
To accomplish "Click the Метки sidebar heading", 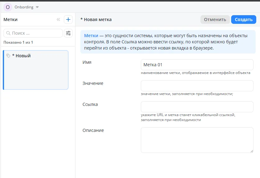I will point(11,20).
